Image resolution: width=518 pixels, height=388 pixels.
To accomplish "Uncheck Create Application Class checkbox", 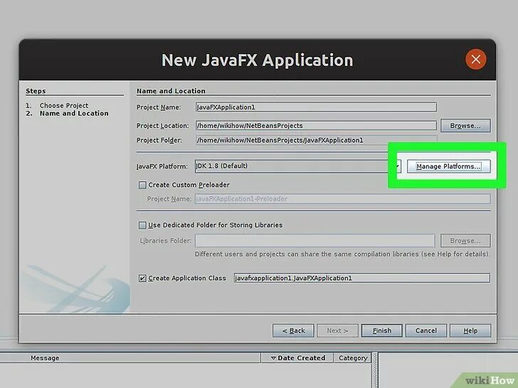I will (142, 278).
